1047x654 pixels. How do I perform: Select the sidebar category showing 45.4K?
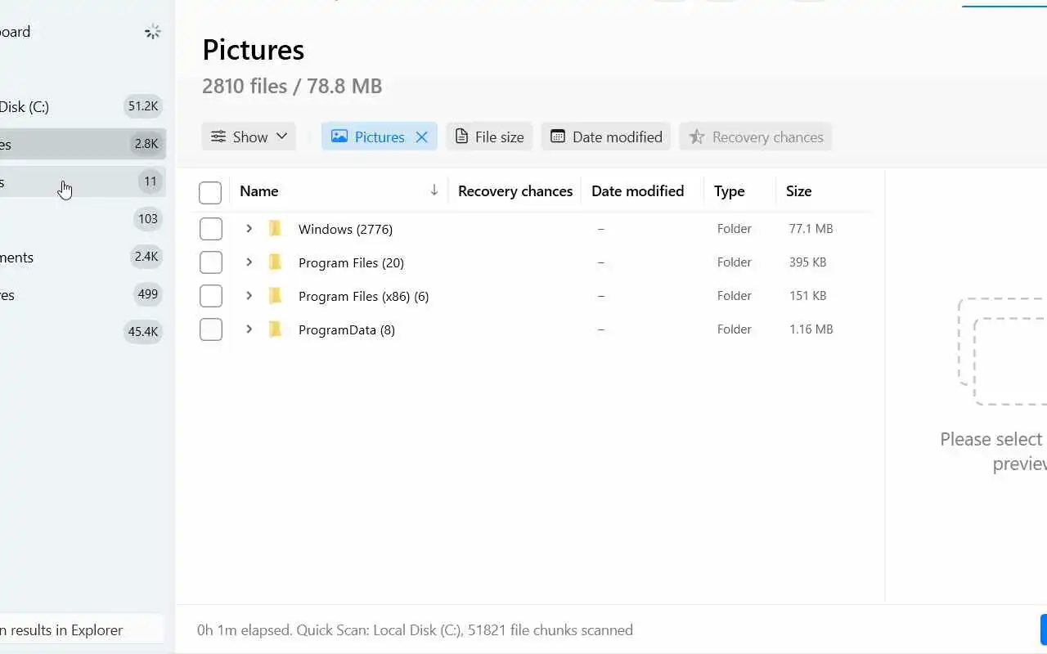pos(82,331)
